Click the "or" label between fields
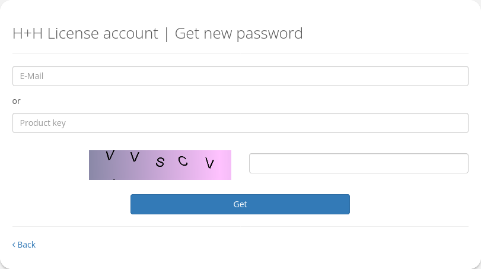Screen dimensions: 481x269 17,101
